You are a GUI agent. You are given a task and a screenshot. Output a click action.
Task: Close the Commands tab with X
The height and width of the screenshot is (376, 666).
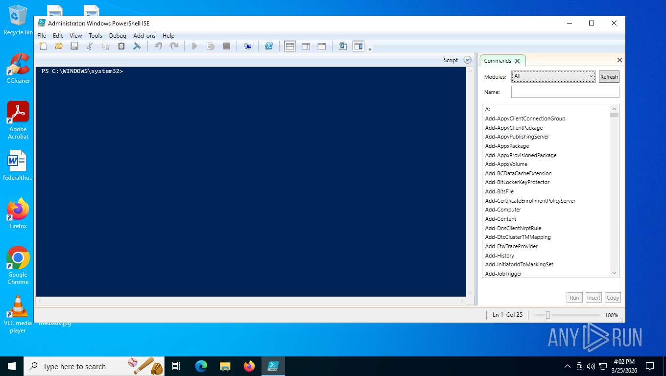point(517,61)
